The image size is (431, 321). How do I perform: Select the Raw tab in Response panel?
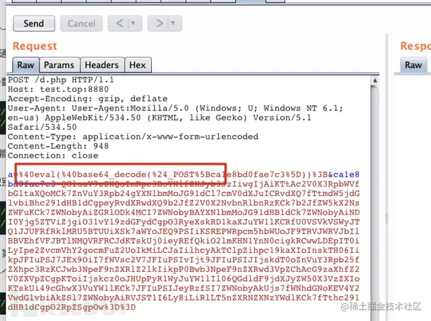(413, 65)
